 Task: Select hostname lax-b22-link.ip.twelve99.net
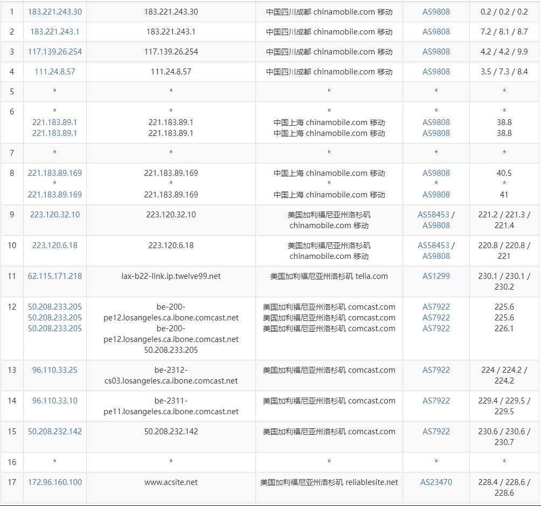(171, 276)
